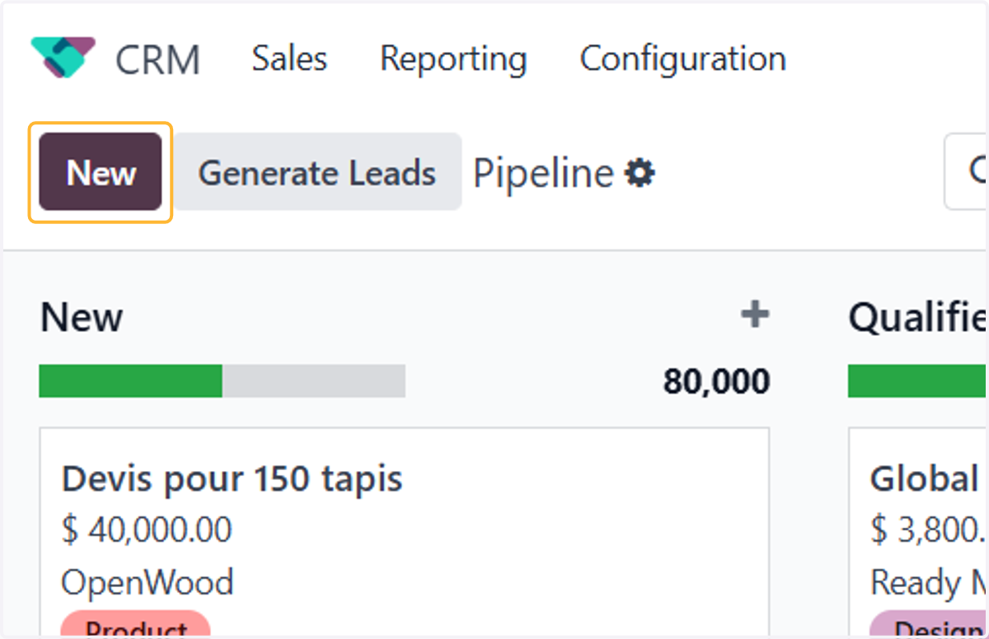Click the New button
This screenshot has height=639, width=989.
(x=101, y=173)
